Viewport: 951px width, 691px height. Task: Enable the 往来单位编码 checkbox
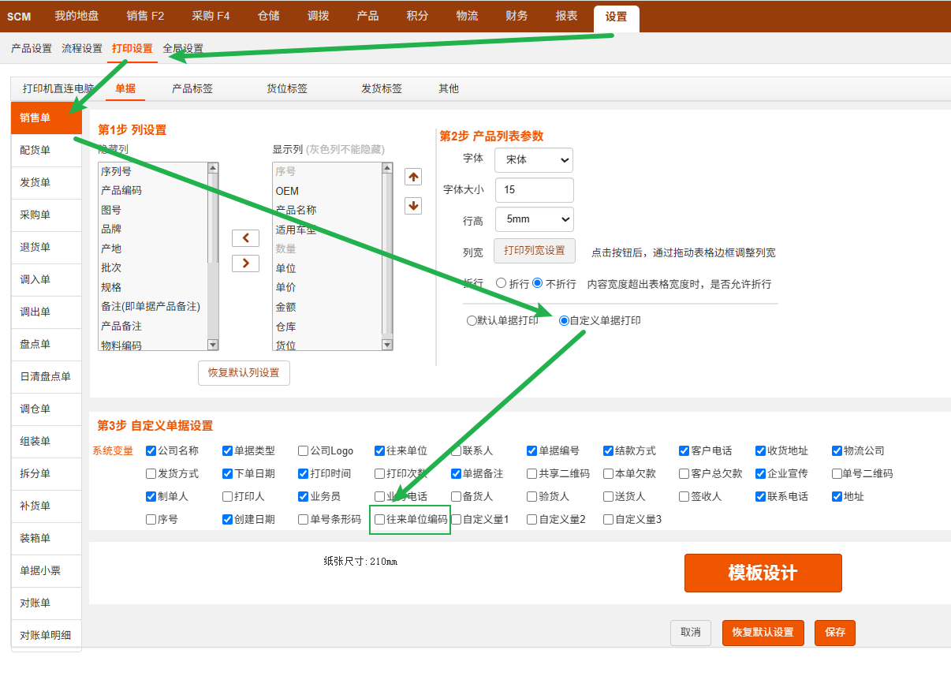click(380, 520)
